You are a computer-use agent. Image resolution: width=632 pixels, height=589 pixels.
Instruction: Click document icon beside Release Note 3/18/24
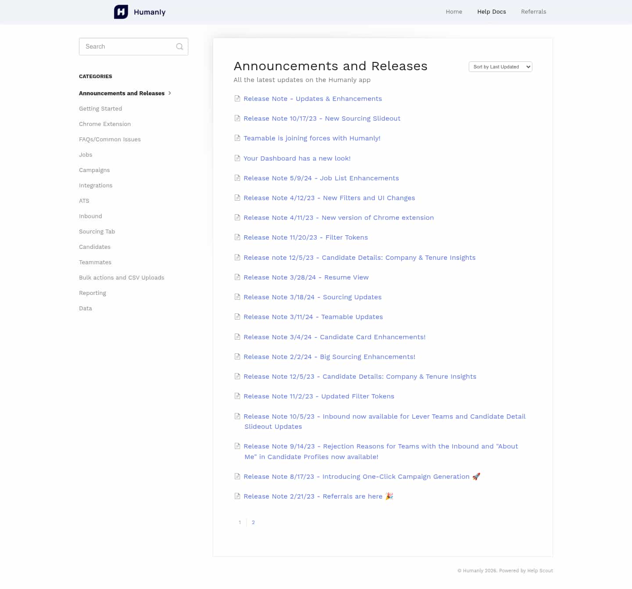tap(237, 297)
